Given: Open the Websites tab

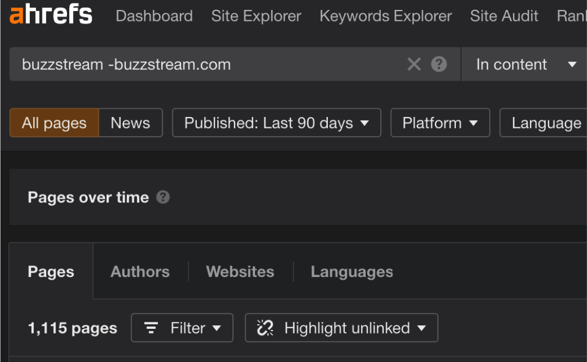Looking at the screenshot, I should (239, 271).
